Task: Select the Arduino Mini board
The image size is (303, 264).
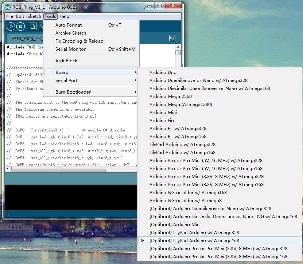Action: [220, 112]
